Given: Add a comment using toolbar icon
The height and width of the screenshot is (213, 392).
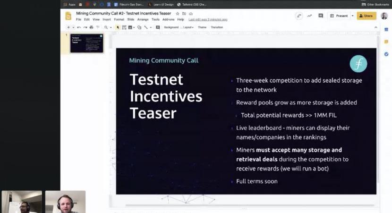Looking at the screenshot, I should [158, 27].
